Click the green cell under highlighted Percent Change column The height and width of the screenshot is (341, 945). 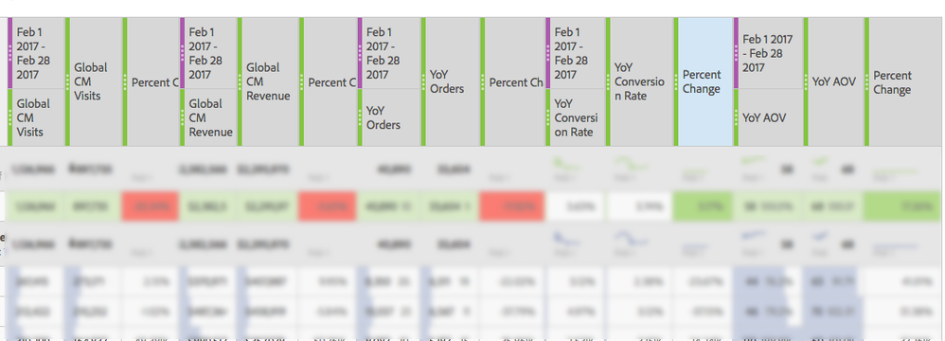pos(704,206)
